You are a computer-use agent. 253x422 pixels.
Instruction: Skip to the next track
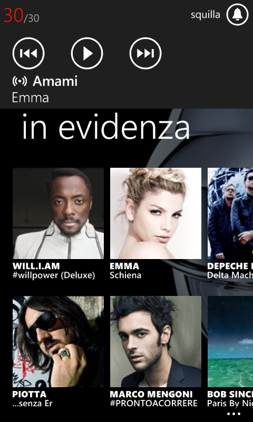145,53
